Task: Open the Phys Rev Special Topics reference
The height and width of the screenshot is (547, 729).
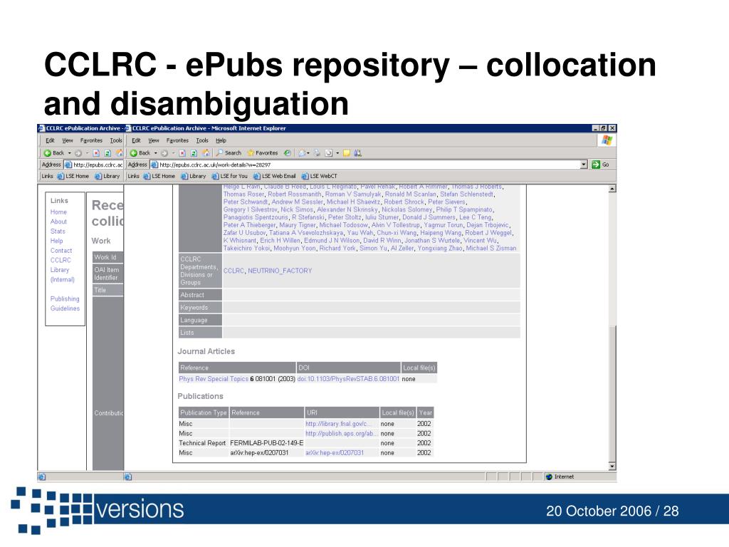Action: point(214,379)
